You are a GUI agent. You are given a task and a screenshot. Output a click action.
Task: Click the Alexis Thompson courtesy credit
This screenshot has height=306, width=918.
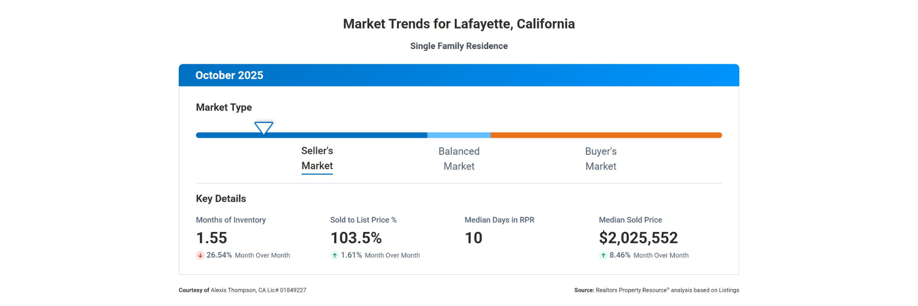click(242, 290)
